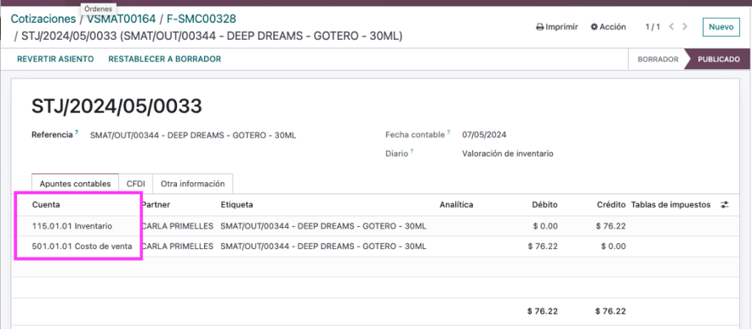Click the Imprimir printer icon

point(539,27)
